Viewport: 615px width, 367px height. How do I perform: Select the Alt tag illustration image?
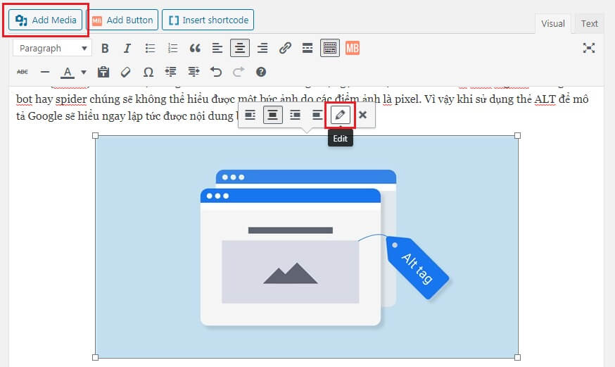(307, 247)
